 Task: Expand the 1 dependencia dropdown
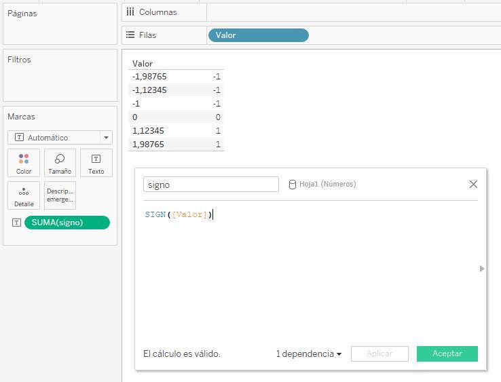(x=309, y=354)
